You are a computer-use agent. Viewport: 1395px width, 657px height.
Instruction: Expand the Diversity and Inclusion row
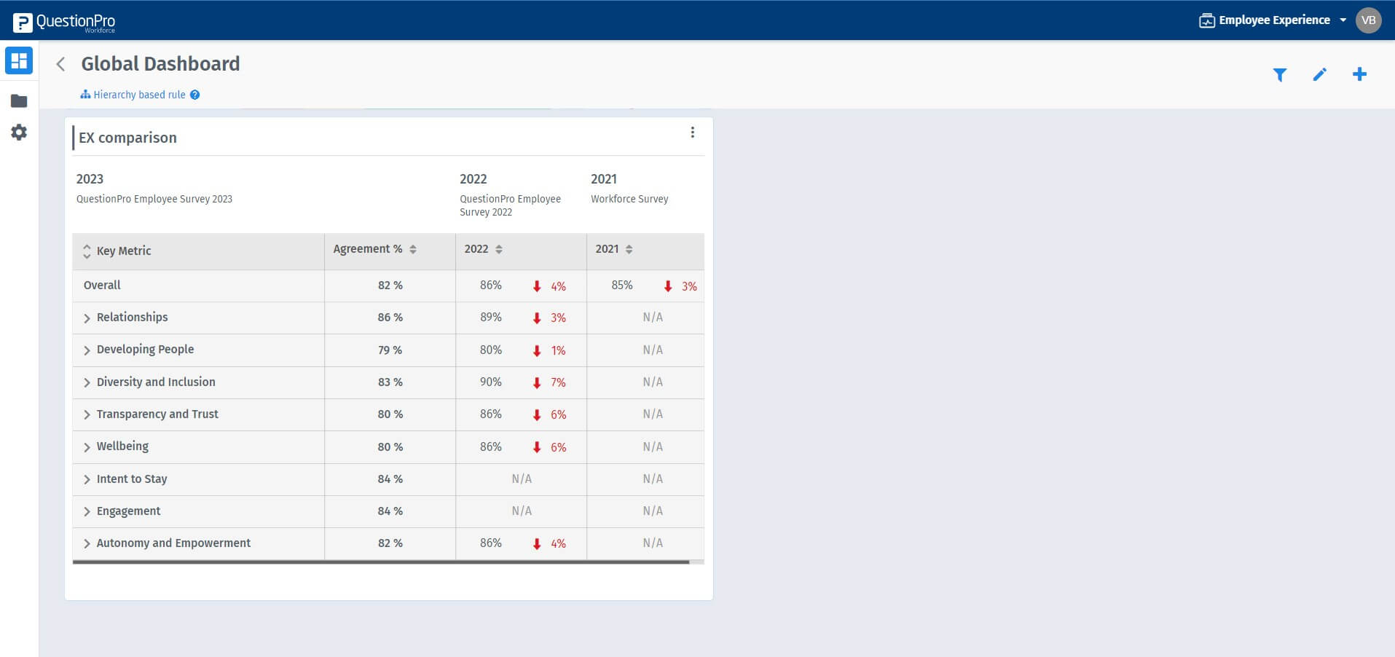click(87, 382)
